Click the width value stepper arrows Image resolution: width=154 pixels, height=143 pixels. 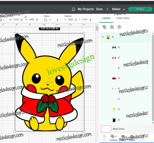tap(21, 20)
